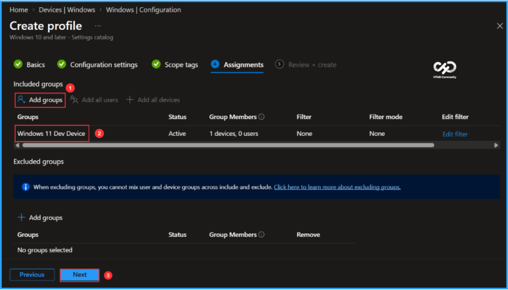Click the Active status cell

(x=177, y=133)
